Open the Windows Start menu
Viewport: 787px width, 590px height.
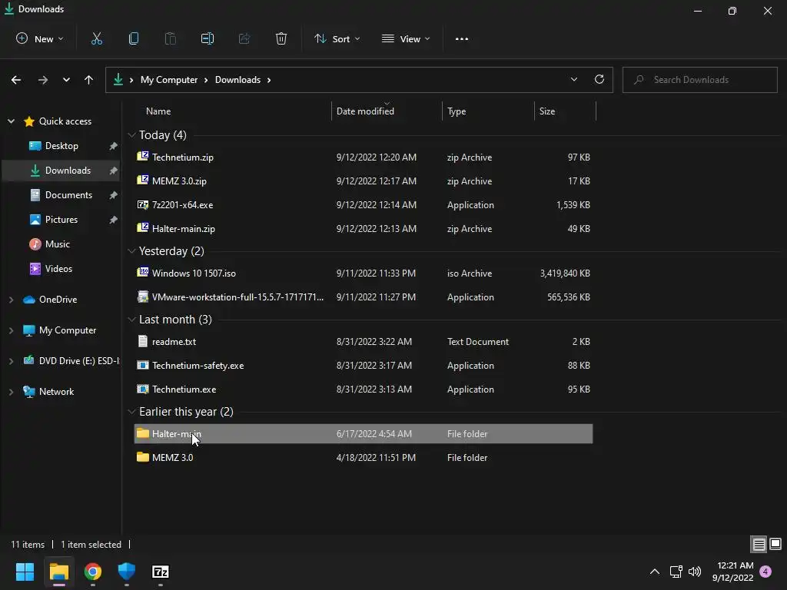click(x=25, y=572)
